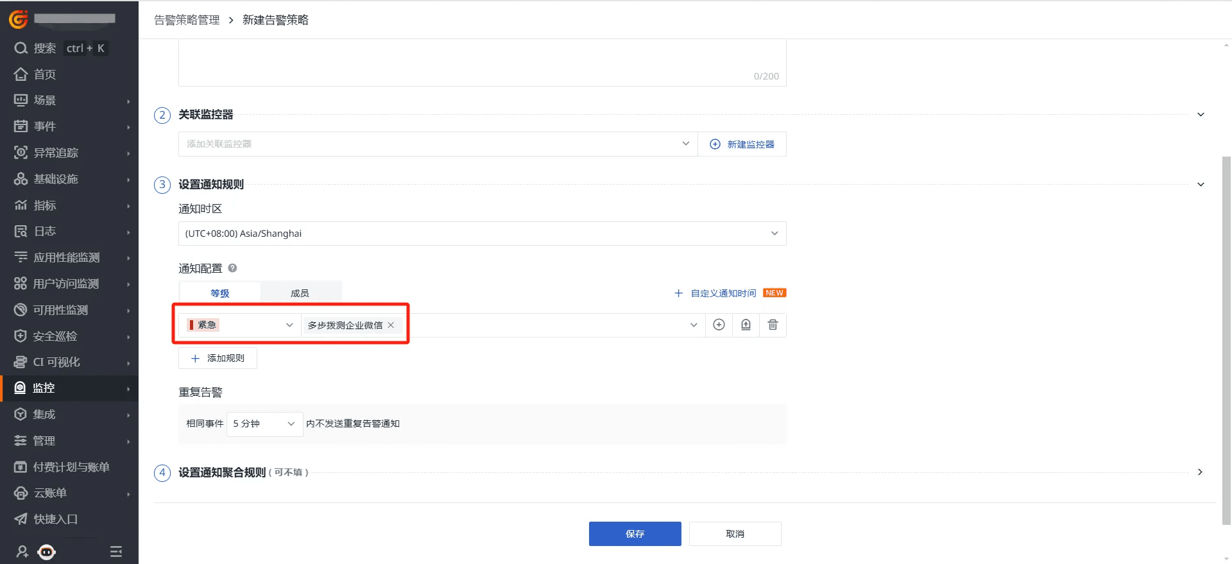Screen dimensions: 1232x564
Task: Collapse the sidebar using the bottom menu icon
Action: click(x=116, y=551)
